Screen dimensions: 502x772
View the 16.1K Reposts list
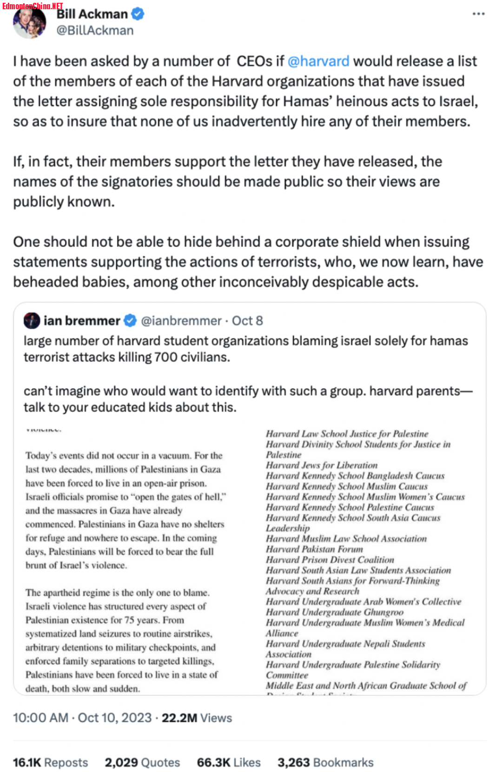click(50, 762)
